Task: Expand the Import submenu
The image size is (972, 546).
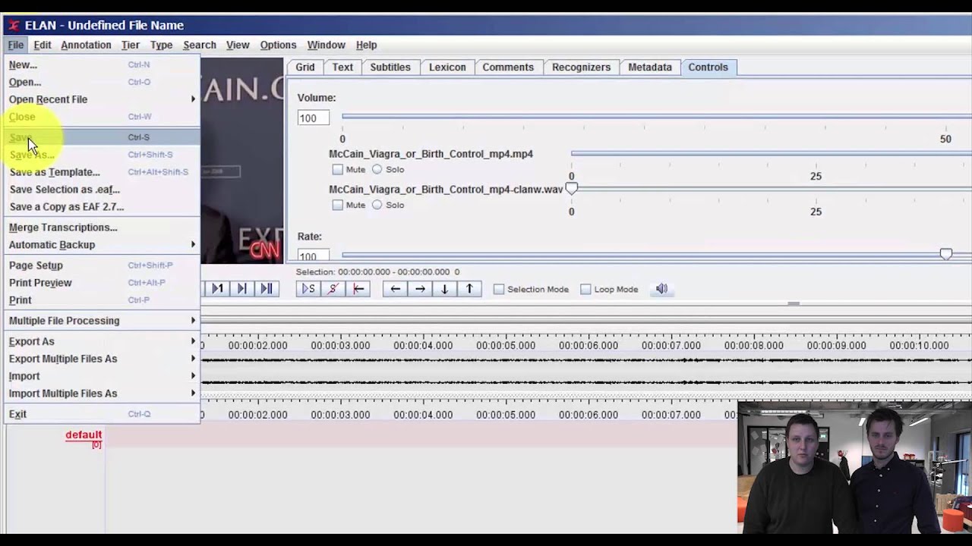Action: pyautogui.click(x=102, y=376)
